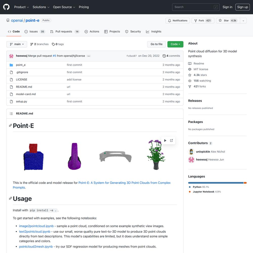Expand the Solutions menu

click(41, 7)
